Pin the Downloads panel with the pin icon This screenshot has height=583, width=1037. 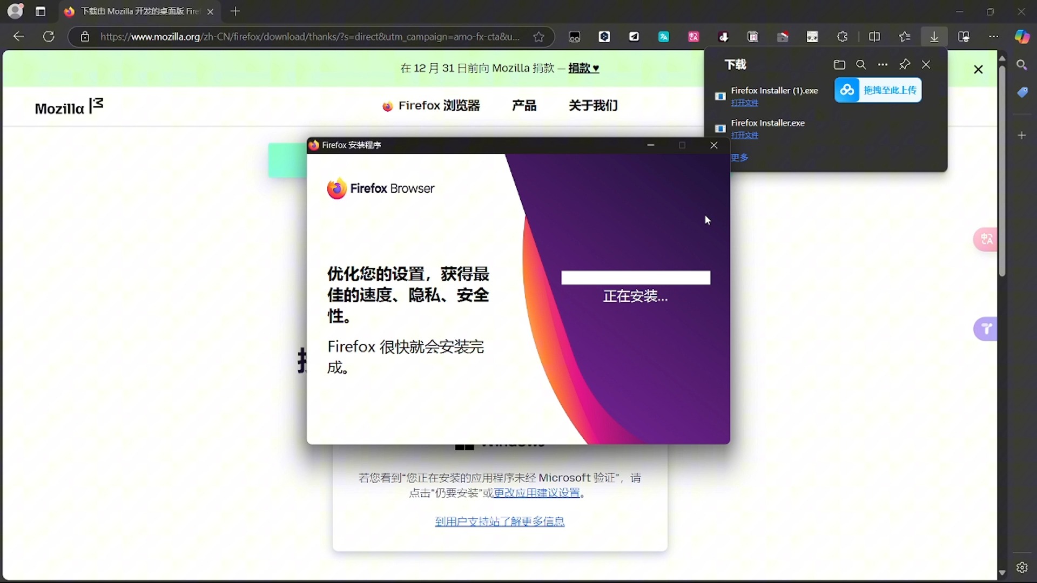pyautogui.click(x=905, y=65)
